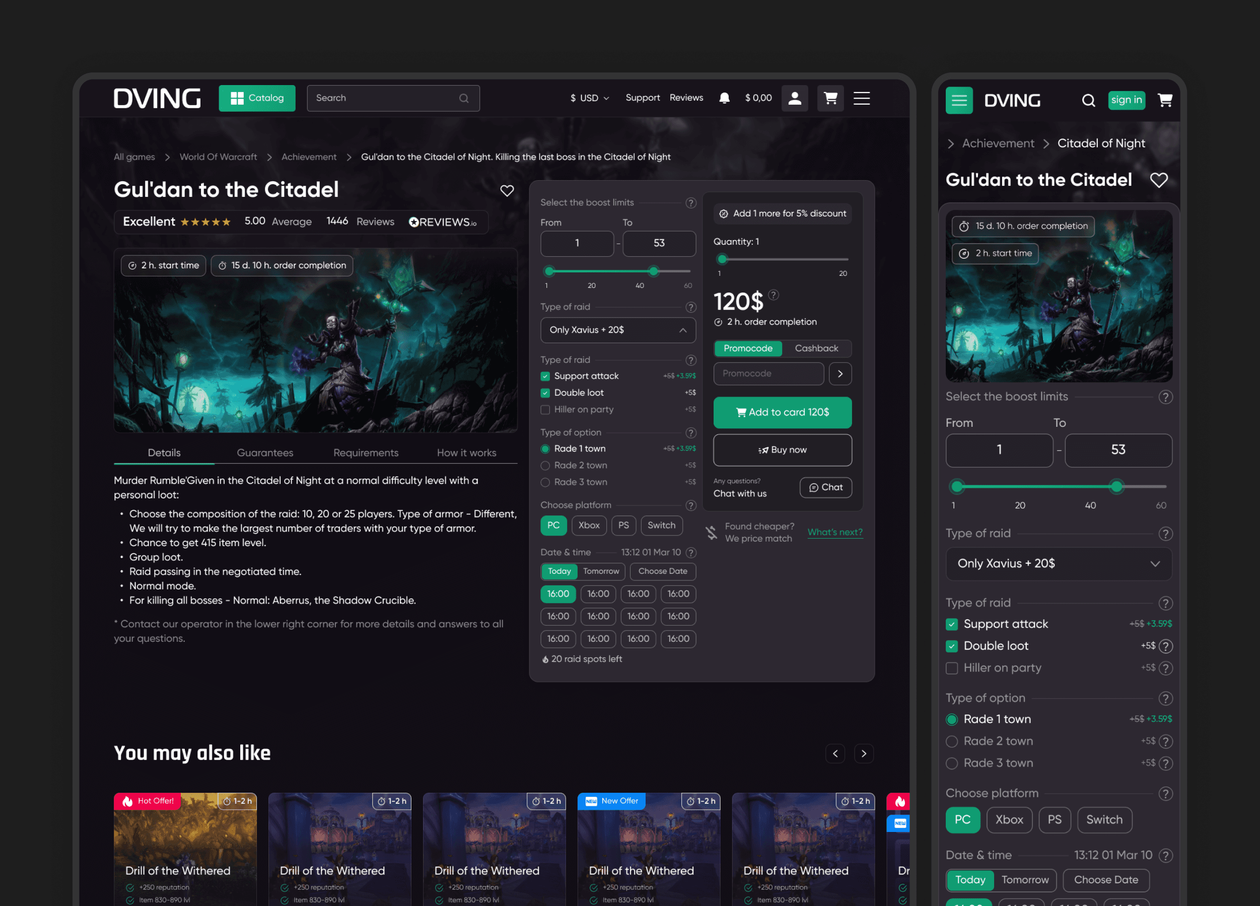
Task: Select desktop Tomorrow date option
Action: [x=601, y=571]
